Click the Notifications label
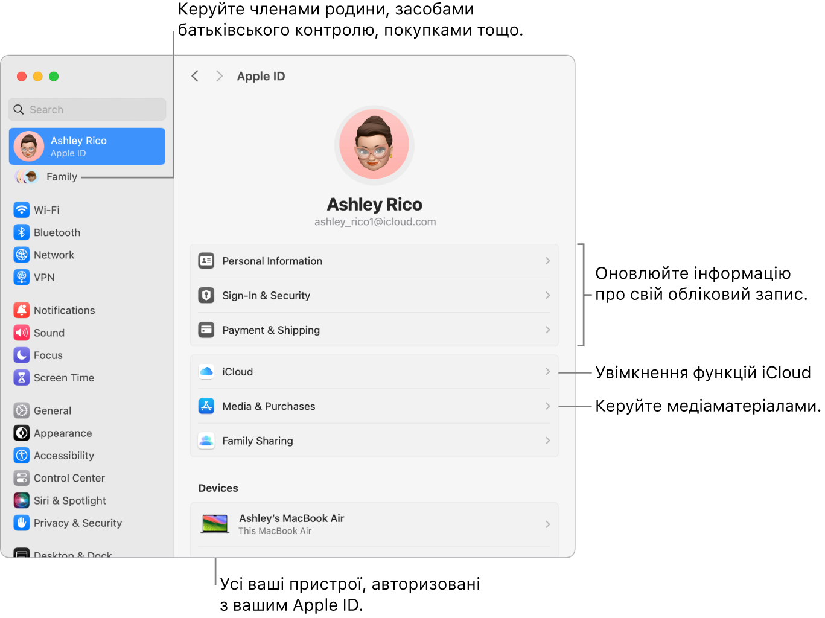 [64, 310]
